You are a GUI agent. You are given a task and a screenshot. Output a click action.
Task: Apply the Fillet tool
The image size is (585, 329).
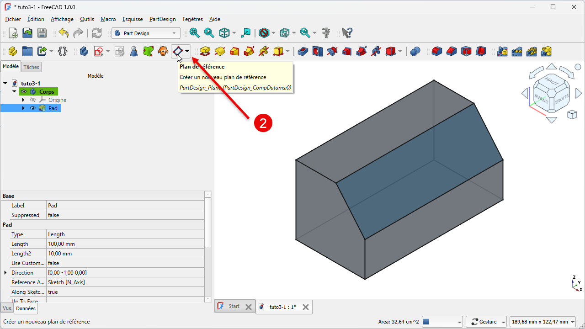tap(436, 51)
